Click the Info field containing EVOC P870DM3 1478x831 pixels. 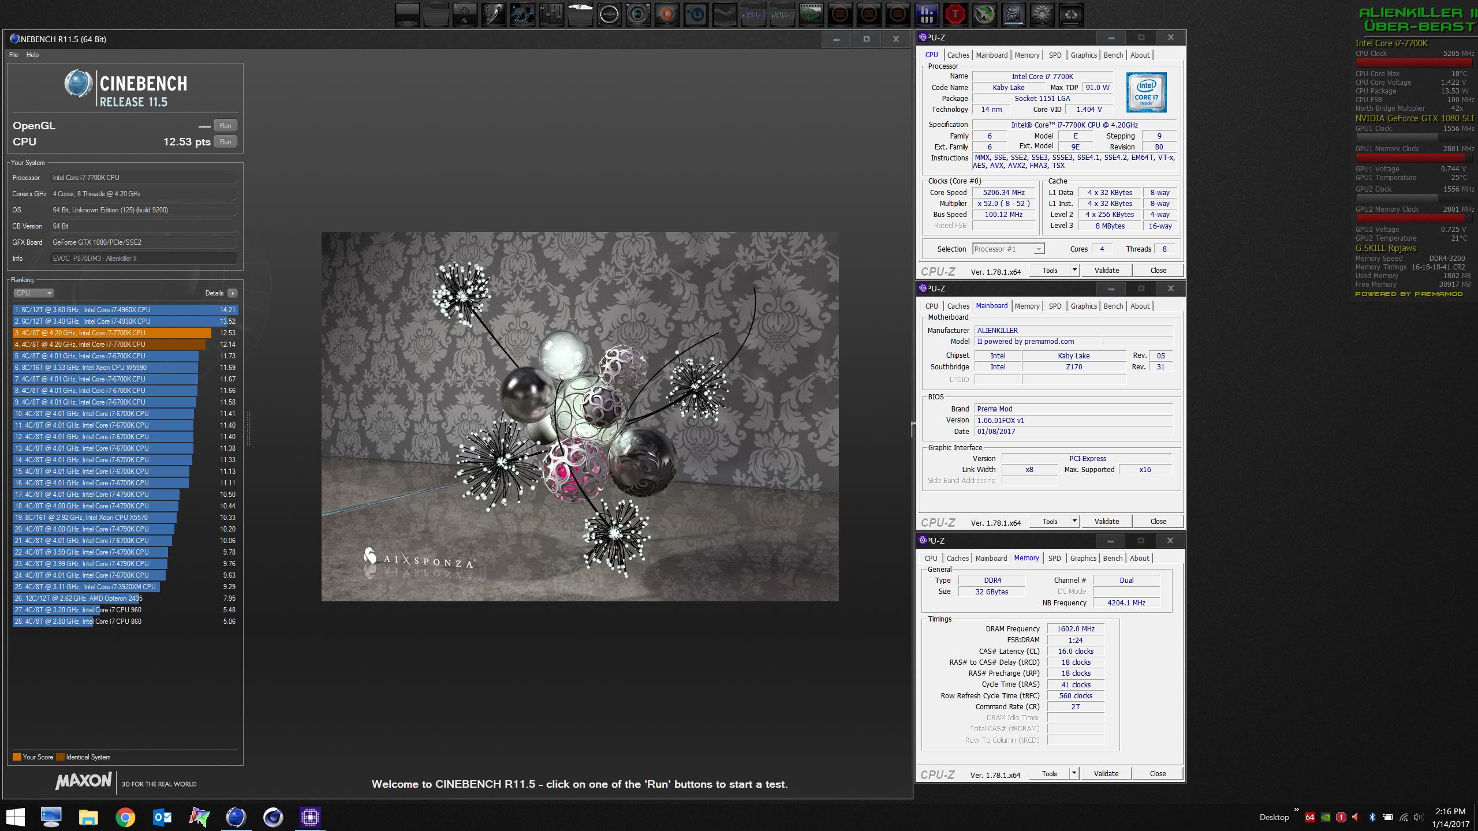point(143,259)
